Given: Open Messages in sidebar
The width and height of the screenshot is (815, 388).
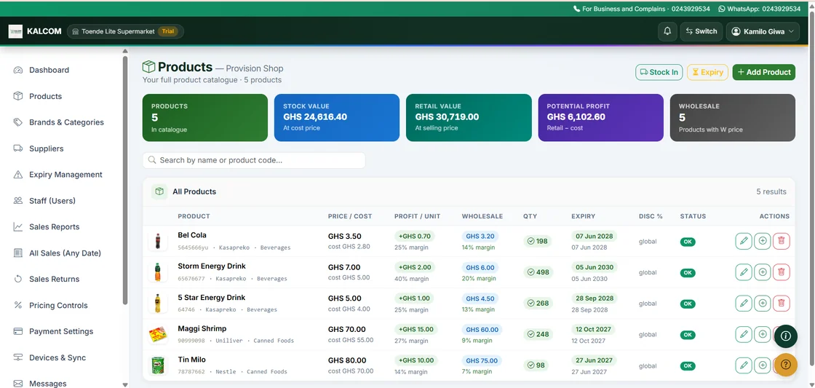Looking at the screenshot, I should click(x=48, y=384).
